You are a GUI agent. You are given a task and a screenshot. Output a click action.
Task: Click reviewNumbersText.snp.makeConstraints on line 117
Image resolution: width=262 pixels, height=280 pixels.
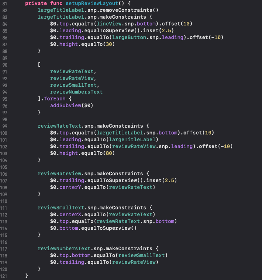(x=95, y=248)
